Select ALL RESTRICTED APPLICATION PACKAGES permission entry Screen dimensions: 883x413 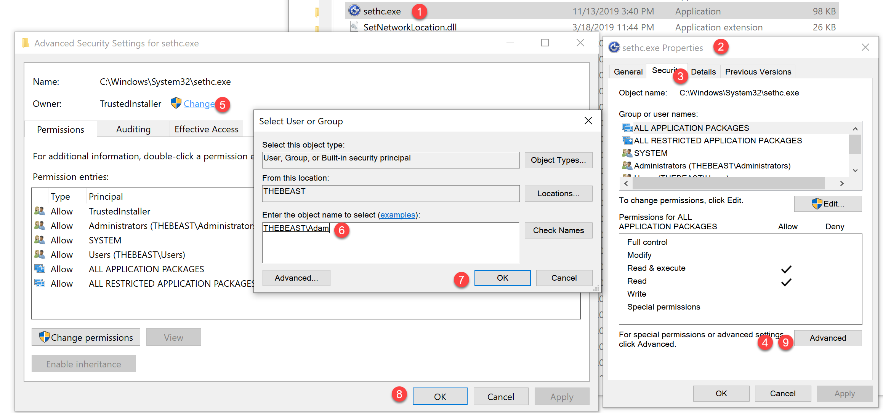[143, 283]
